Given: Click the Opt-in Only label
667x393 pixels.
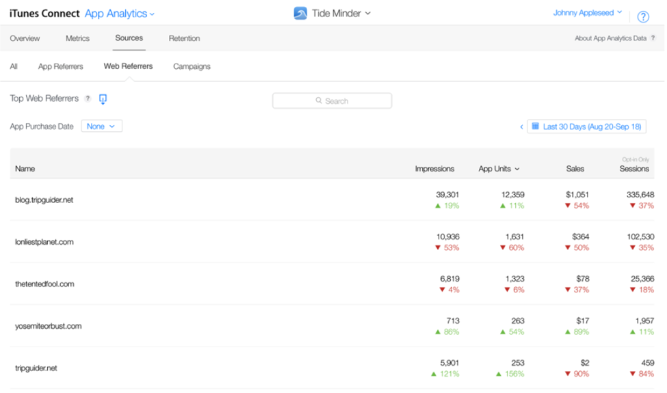Looking at the screenshot, I should click(636, 159).
